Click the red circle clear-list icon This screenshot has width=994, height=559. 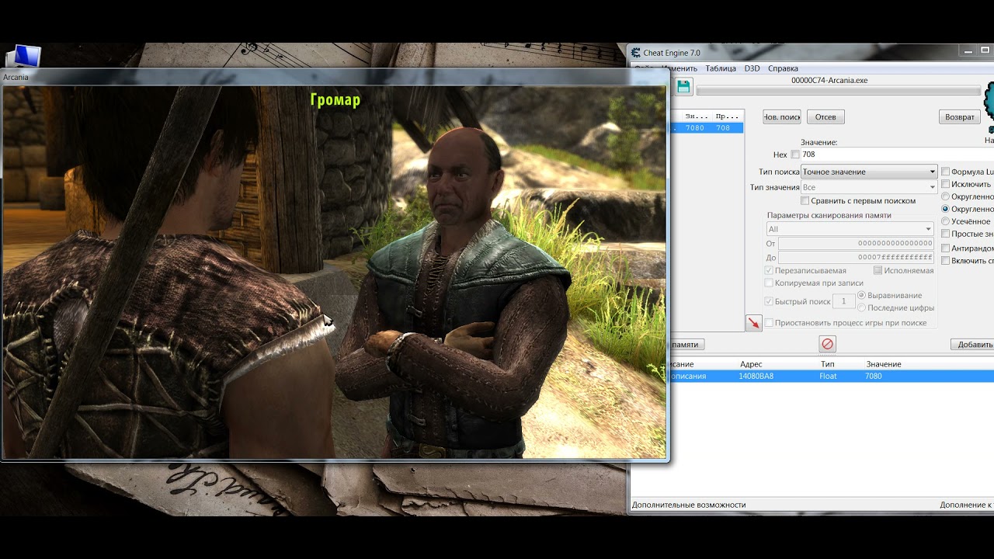tap(827, 343)
